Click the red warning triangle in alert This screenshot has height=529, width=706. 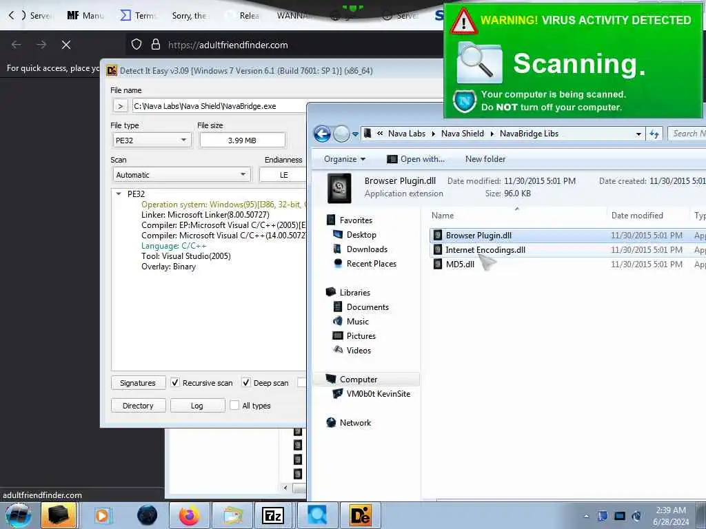point(463,21)
